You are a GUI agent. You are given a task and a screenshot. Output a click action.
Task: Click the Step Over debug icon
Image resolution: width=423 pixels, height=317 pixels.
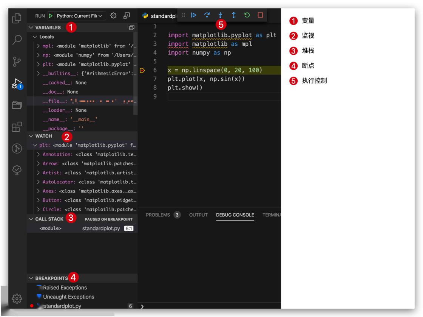[207, 15]
